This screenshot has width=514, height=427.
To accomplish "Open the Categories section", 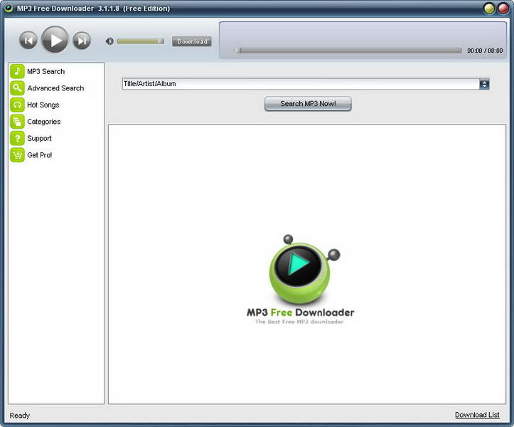I will click(x=44, y=122).
